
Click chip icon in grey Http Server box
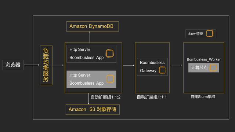tap(110, 79)
